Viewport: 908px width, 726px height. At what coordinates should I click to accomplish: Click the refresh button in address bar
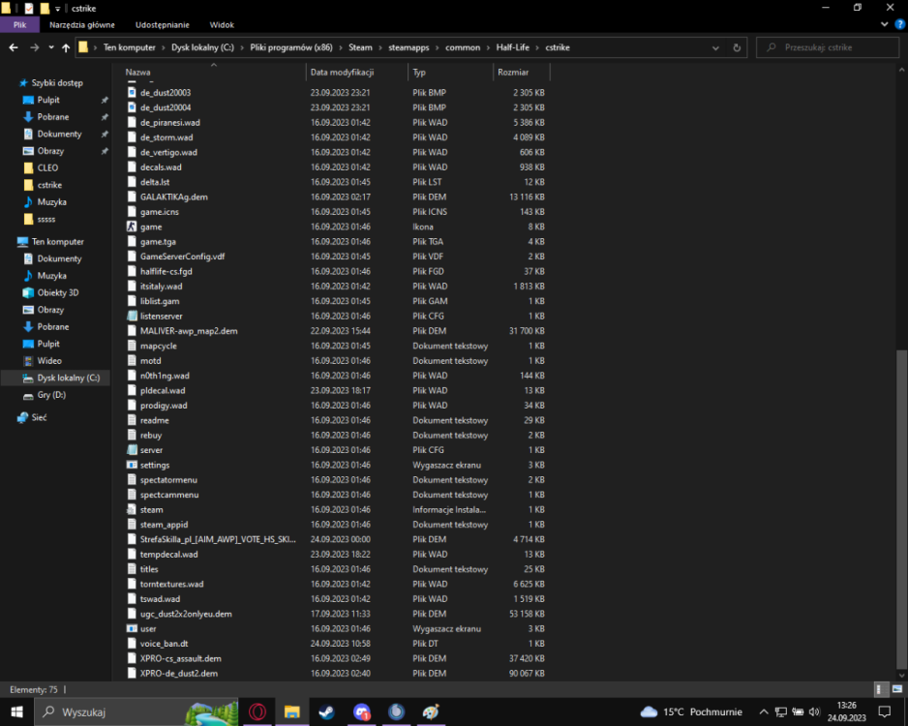click(738, 47)
